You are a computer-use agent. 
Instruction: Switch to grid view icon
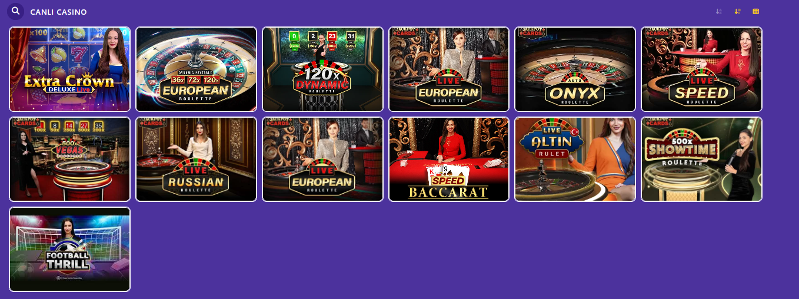pos(756,11)
